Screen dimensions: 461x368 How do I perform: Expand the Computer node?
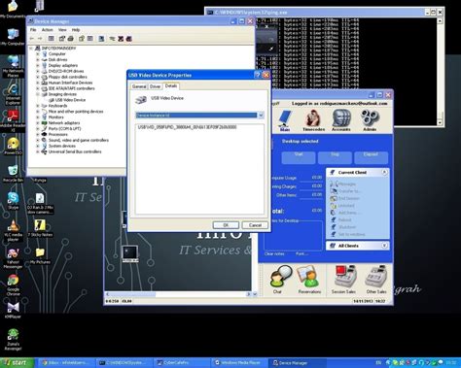[38, 54]
